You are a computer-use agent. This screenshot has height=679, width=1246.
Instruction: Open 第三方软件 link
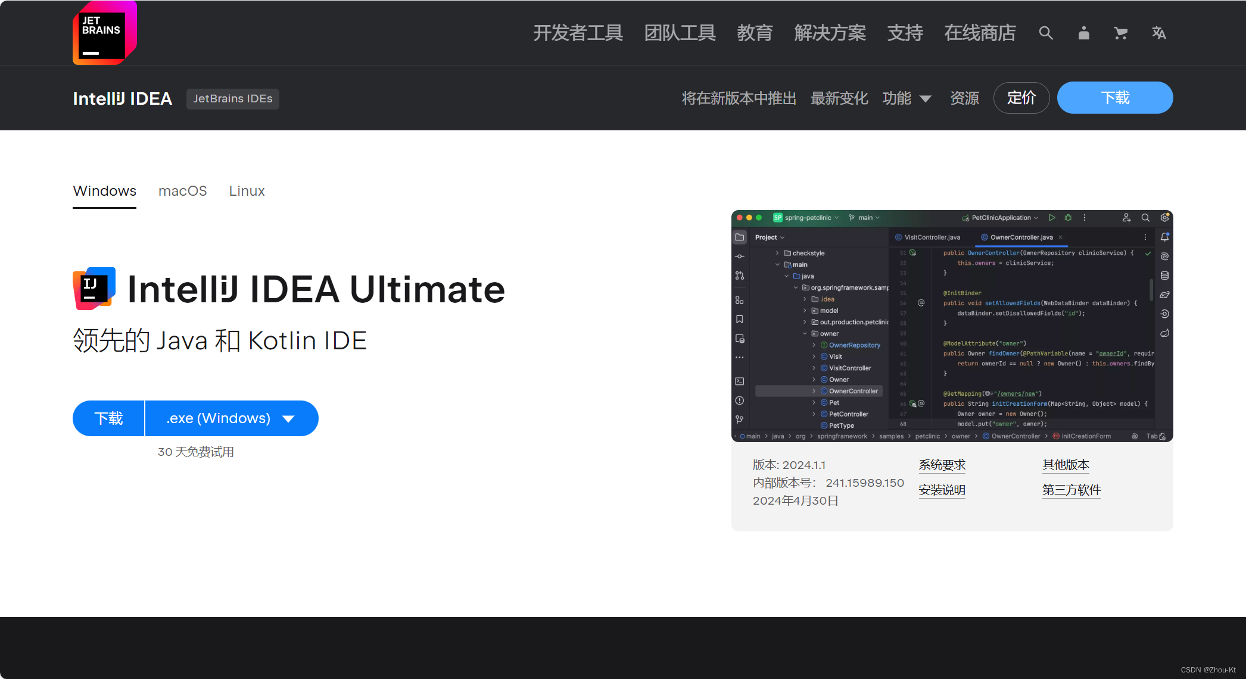1071,490
